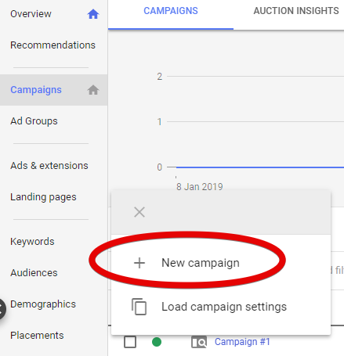Click the green status dot for Campaign #1
Image resolution: width=344 pixels, height=356 pixels.
coord(157,342)
